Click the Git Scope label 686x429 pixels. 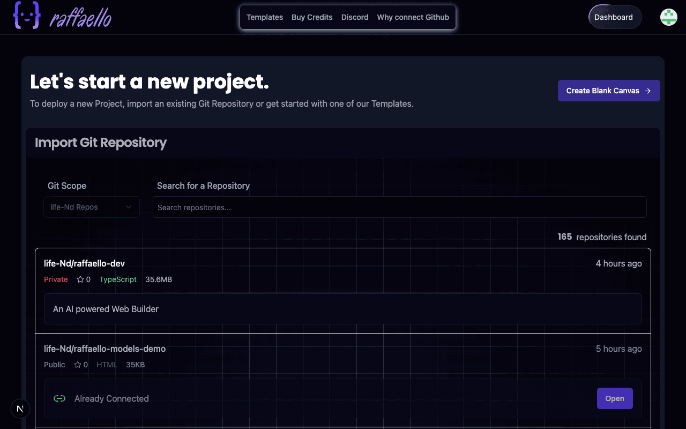coord(67,186)
